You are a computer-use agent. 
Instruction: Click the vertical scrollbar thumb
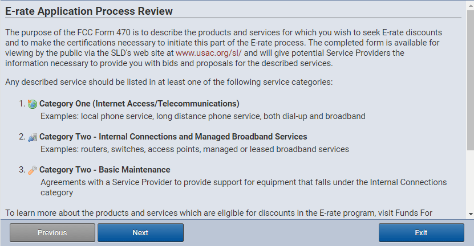tap(471, 80)
